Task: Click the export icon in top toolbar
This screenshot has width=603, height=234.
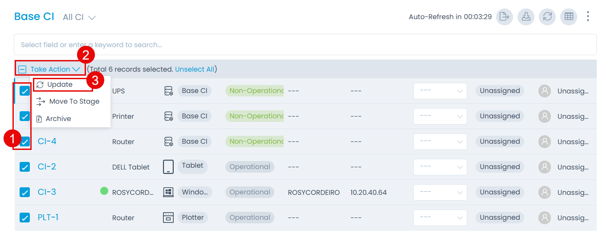Action: coord(504,17)
